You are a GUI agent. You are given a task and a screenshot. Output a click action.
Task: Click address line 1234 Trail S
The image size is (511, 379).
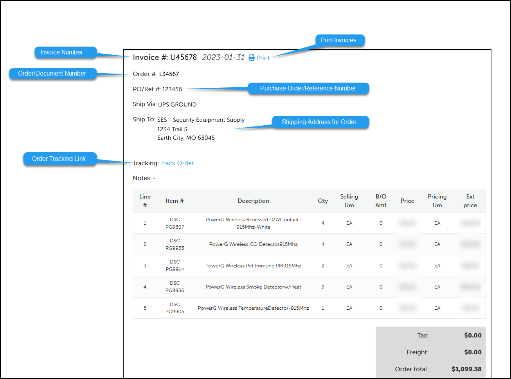(x=172, y=129)
